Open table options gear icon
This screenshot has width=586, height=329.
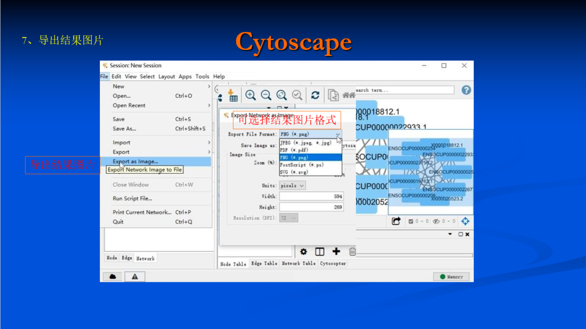303,251
